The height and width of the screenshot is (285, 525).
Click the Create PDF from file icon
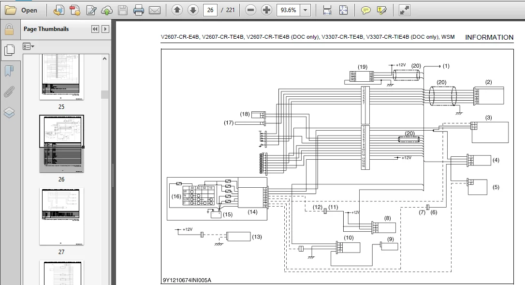(x=59, y=10)
